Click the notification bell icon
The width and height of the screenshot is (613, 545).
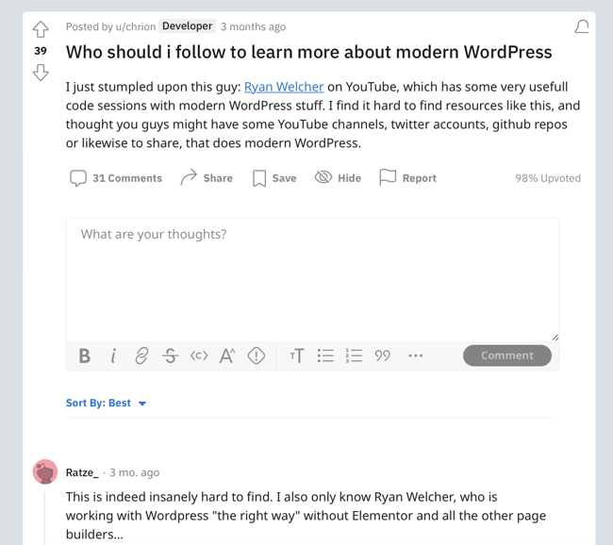[582, 26]
